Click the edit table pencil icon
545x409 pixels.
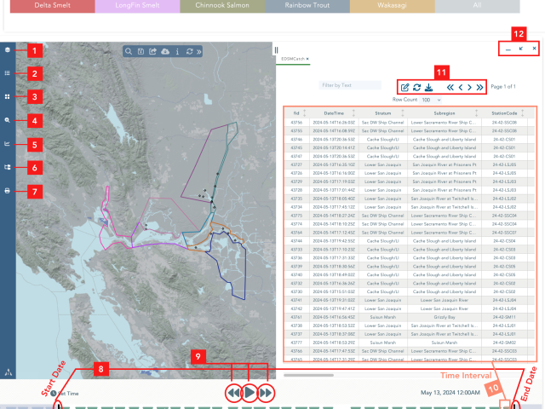coord(405,87)
